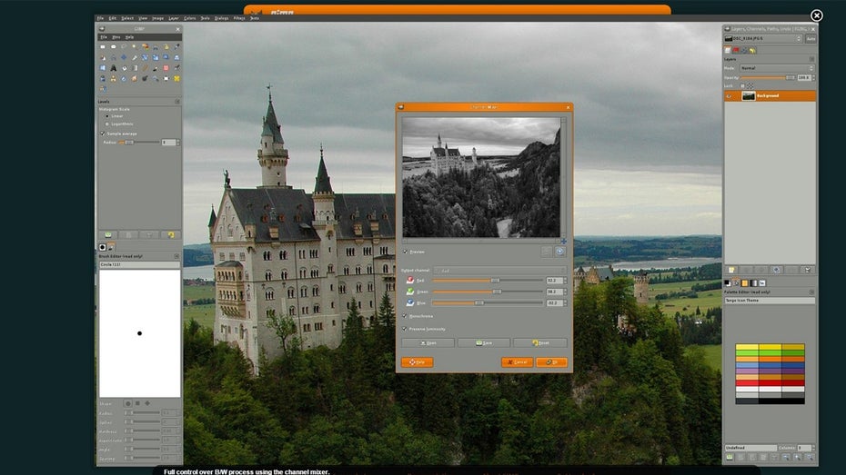Select the Rectangle Select tool
This screenshot has width=846, height=475.
102,46
